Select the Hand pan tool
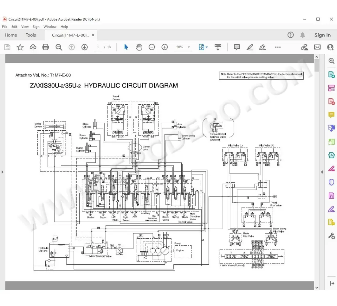 tap(139, 47)
